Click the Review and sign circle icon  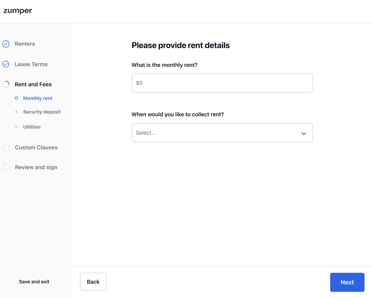(x=6, y=167)
